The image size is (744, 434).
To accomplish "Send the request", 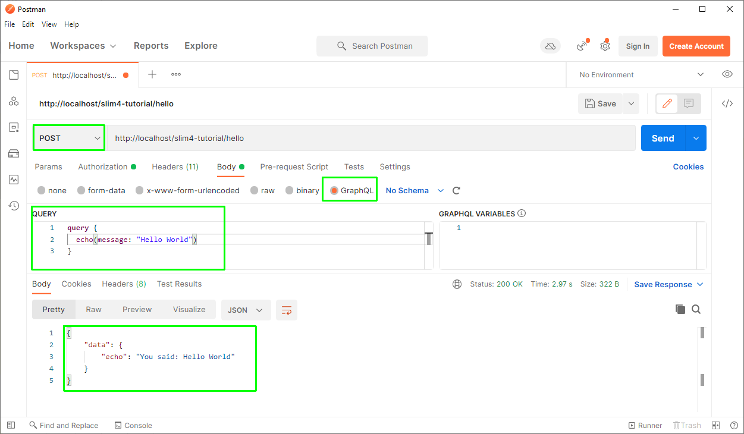I will pos(663,138).
